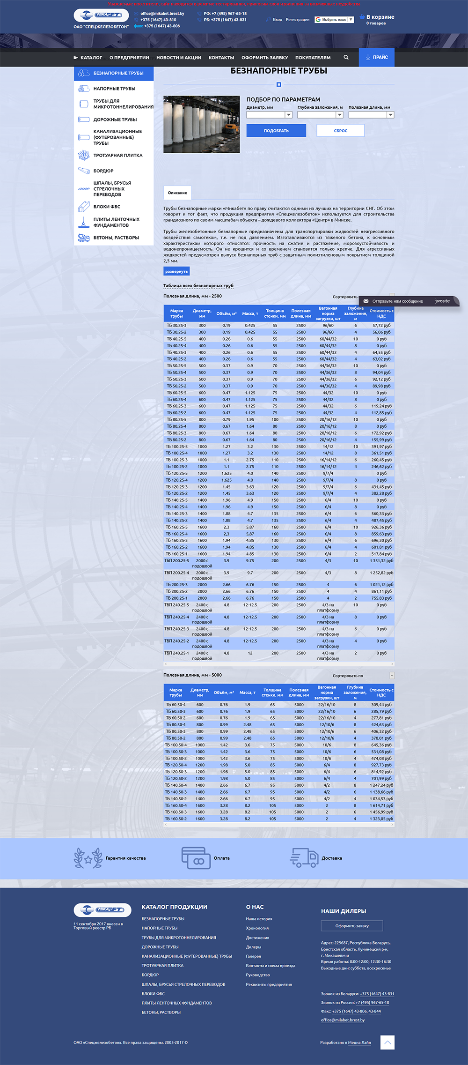Click the concrete mixer truck icon

[84, 238]
